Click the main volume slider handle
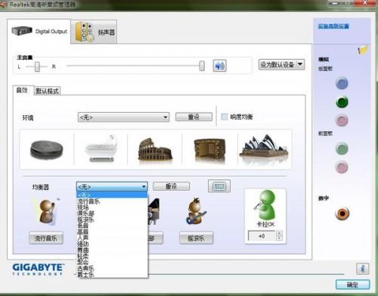This screenshot has height=296, width=378. click(x=202, y=66)
